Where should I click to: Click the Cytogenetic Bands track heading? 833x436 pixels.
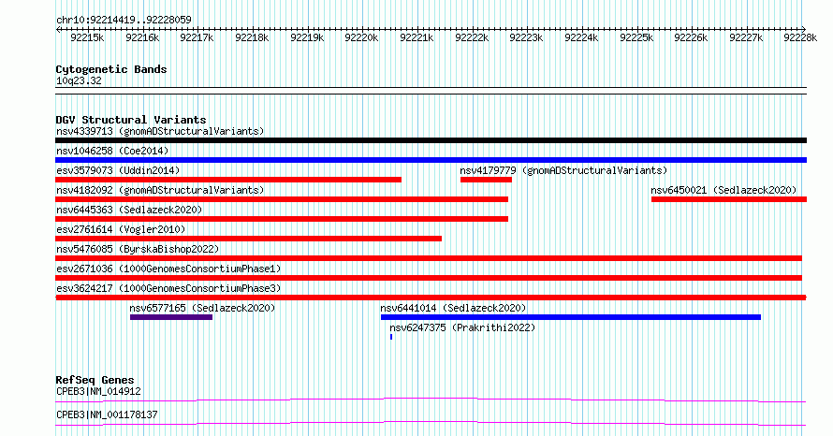[111, 69]
